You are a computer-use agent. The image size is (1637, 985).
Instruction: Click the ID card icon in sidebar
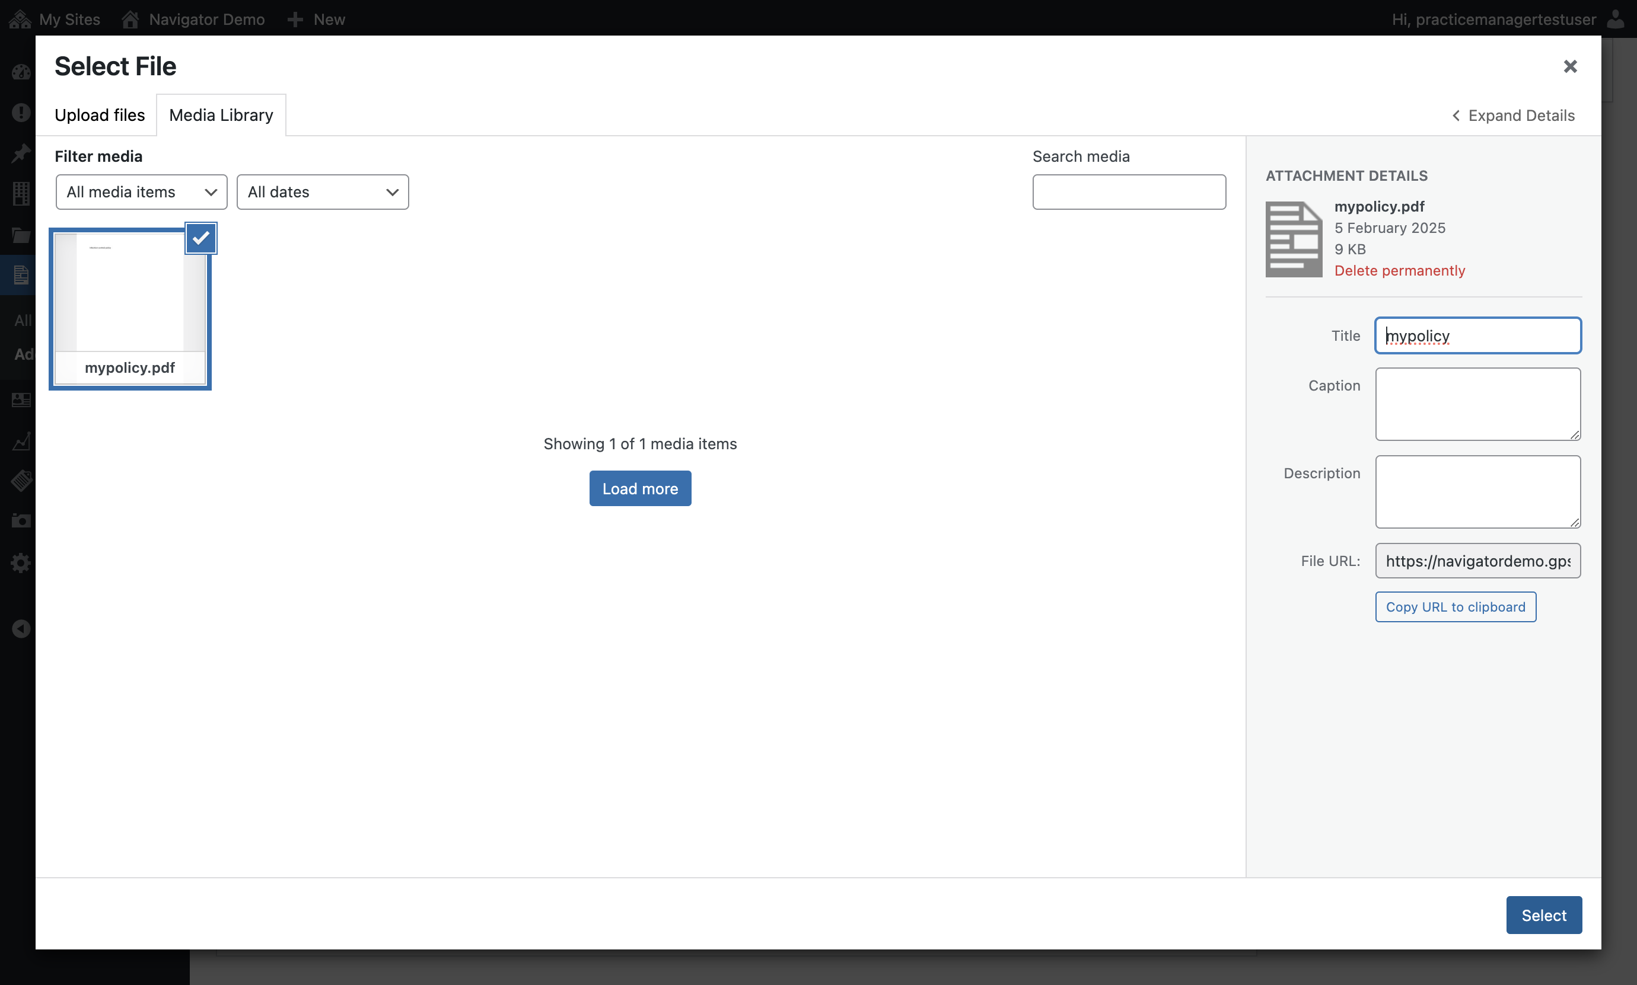click(x=21, y=399)
